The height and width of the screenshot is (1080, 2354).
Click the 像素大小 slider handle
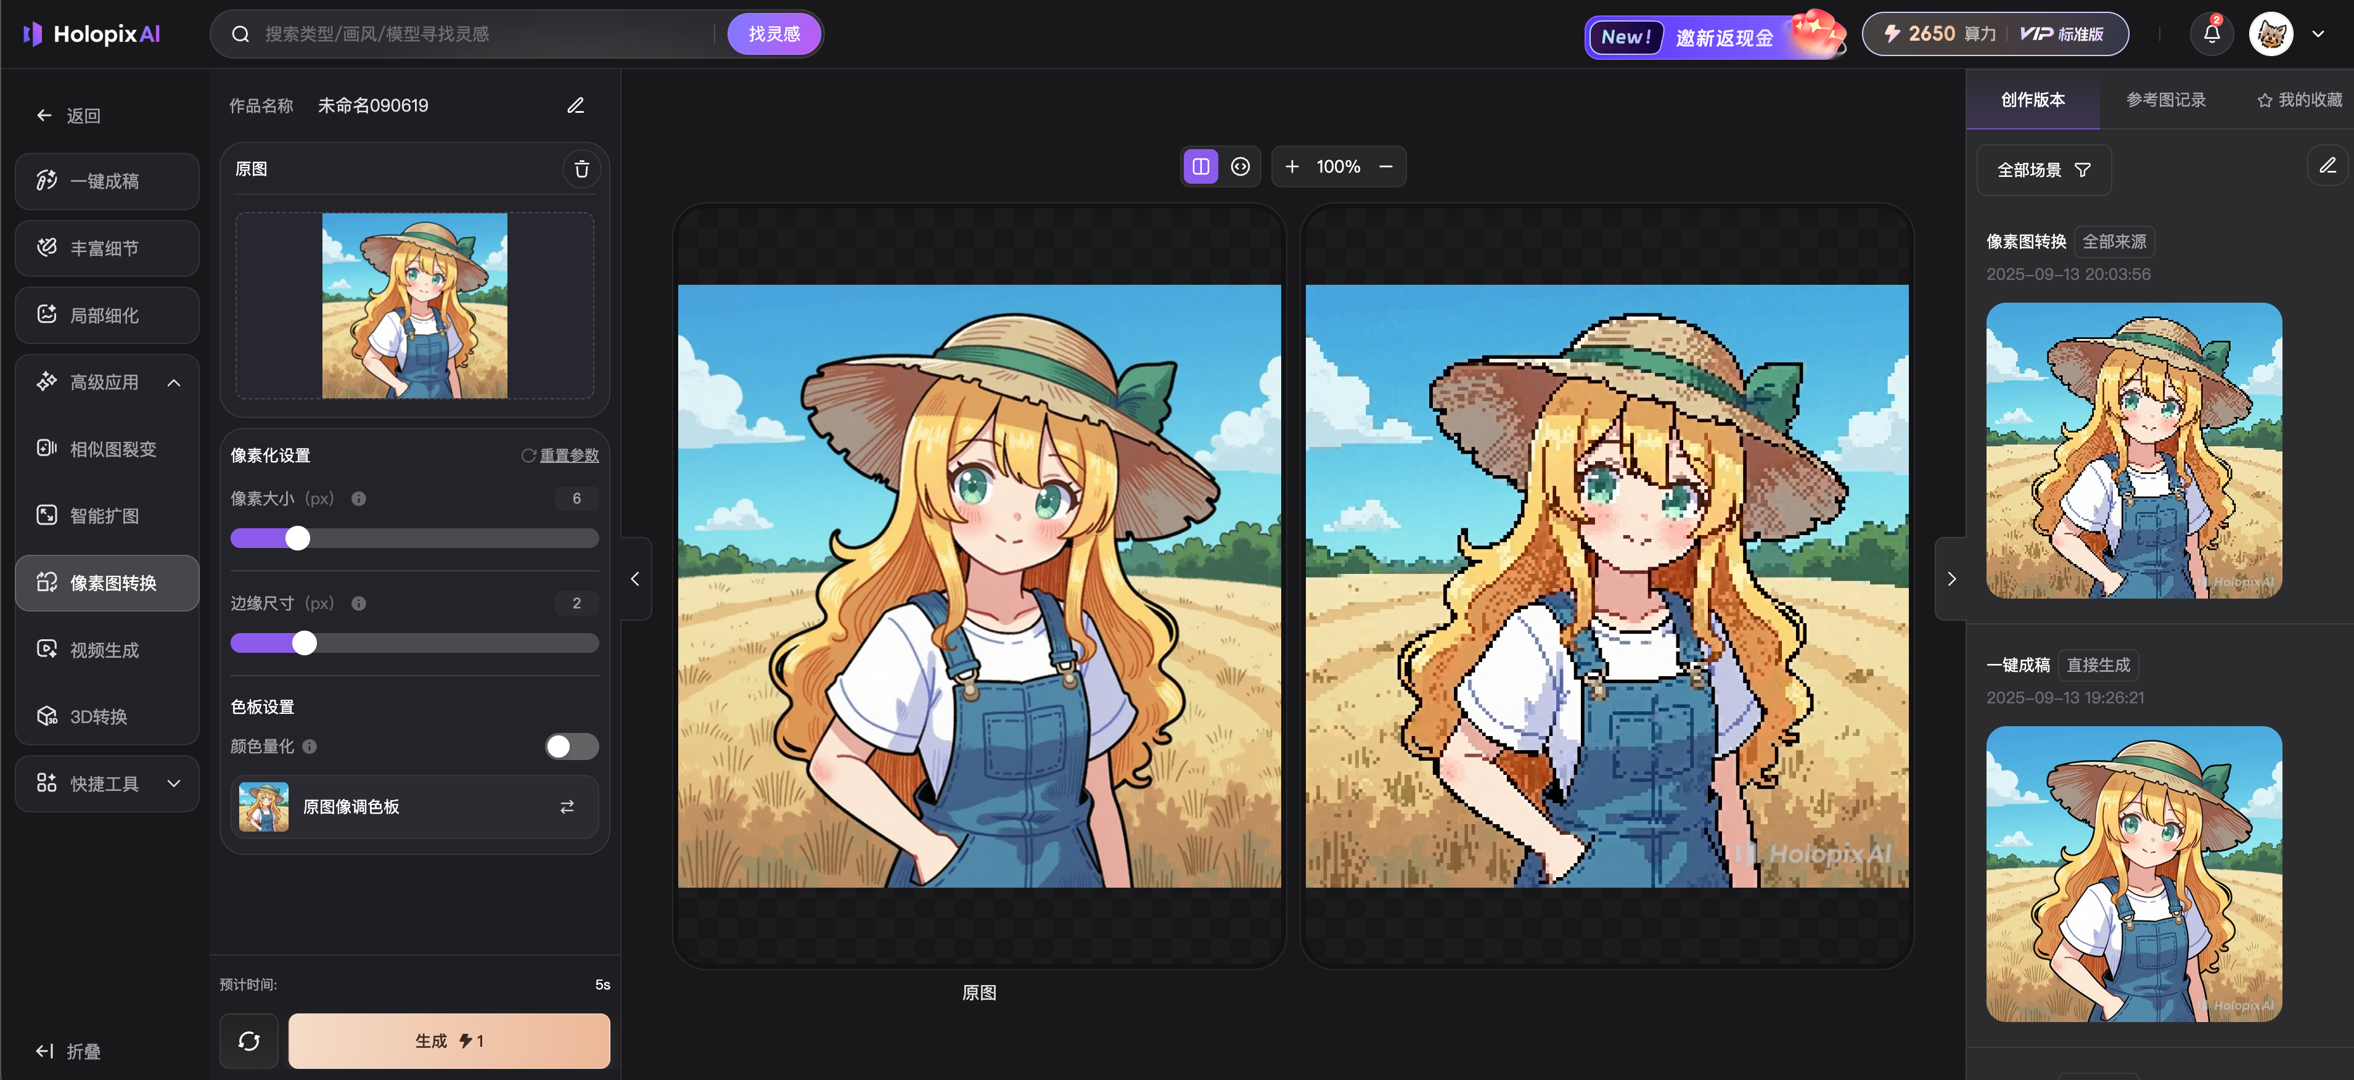tap(298, 538)
